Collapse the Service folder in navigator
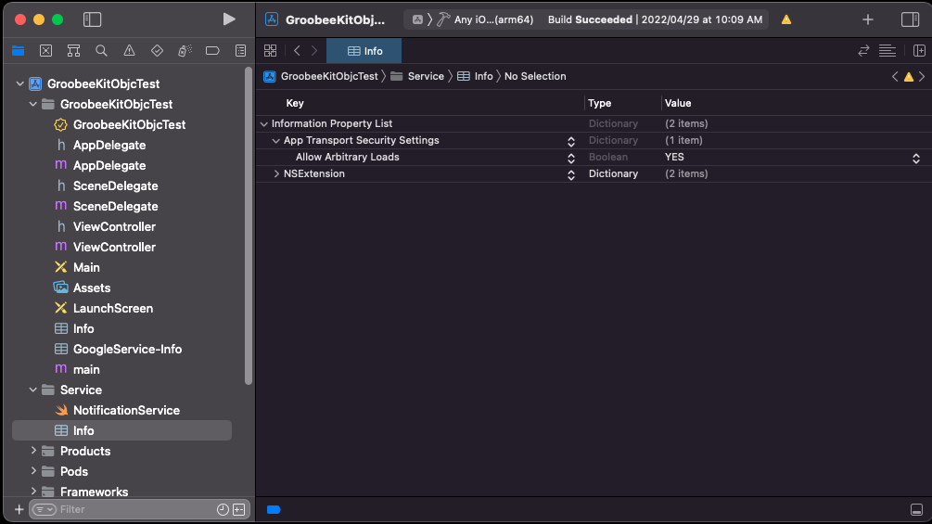 coord(33,390)
